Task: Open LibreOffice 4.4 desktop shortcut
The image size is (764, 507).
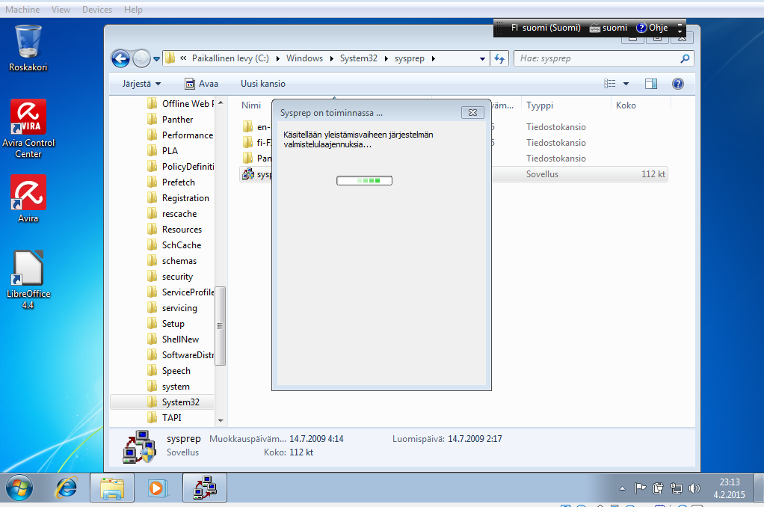Action: click(x=28, y=271)
